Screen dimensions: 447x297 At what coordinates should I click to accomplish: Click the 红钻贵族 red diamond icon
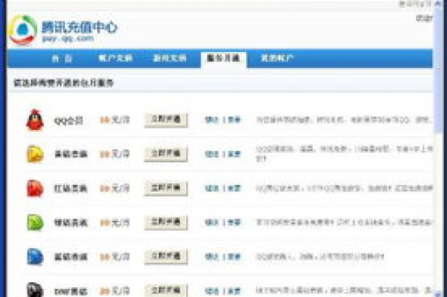point(35,188)
